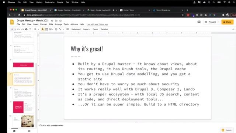Go back in browser history
The image size is (236, 133).
pyautogui.click(x=10, y=15)
